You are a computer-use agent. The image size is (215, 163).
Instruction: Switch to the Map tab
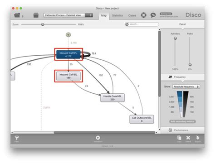pyautogui.click(x=104, y=15)
